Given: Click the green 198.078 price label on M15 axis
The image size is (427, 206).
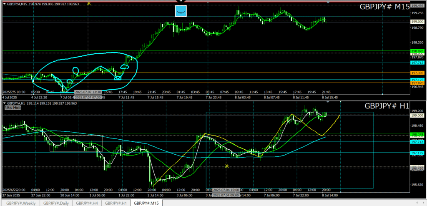Looking at the screenshot, I should (x=417, y=51).
